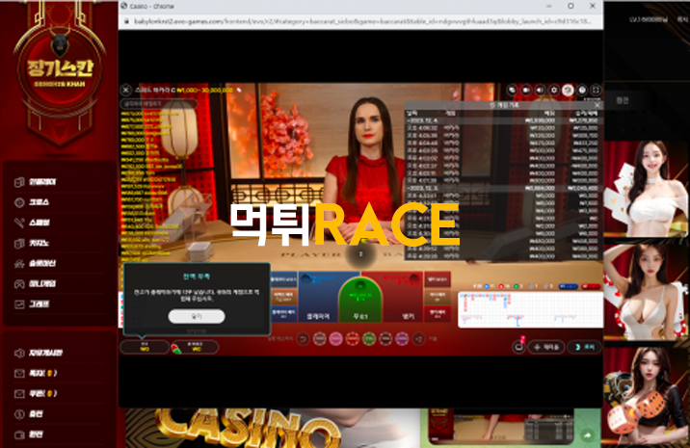Click the add table button

coord(546,347)
